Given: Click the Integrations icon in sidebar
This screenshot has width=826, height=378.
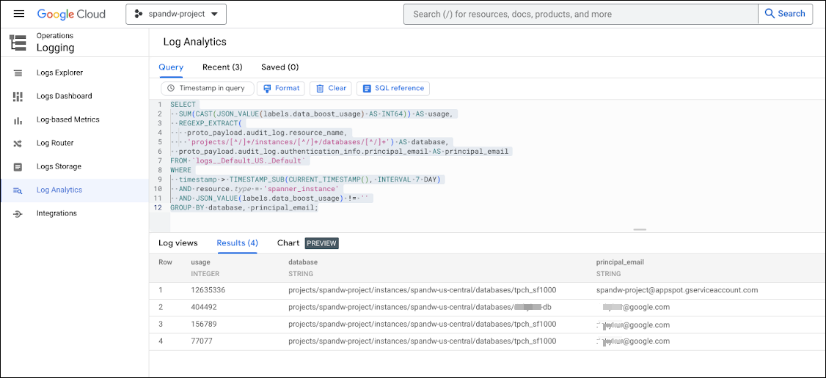Looking at the screenshot, I should [x=18, y=213].
